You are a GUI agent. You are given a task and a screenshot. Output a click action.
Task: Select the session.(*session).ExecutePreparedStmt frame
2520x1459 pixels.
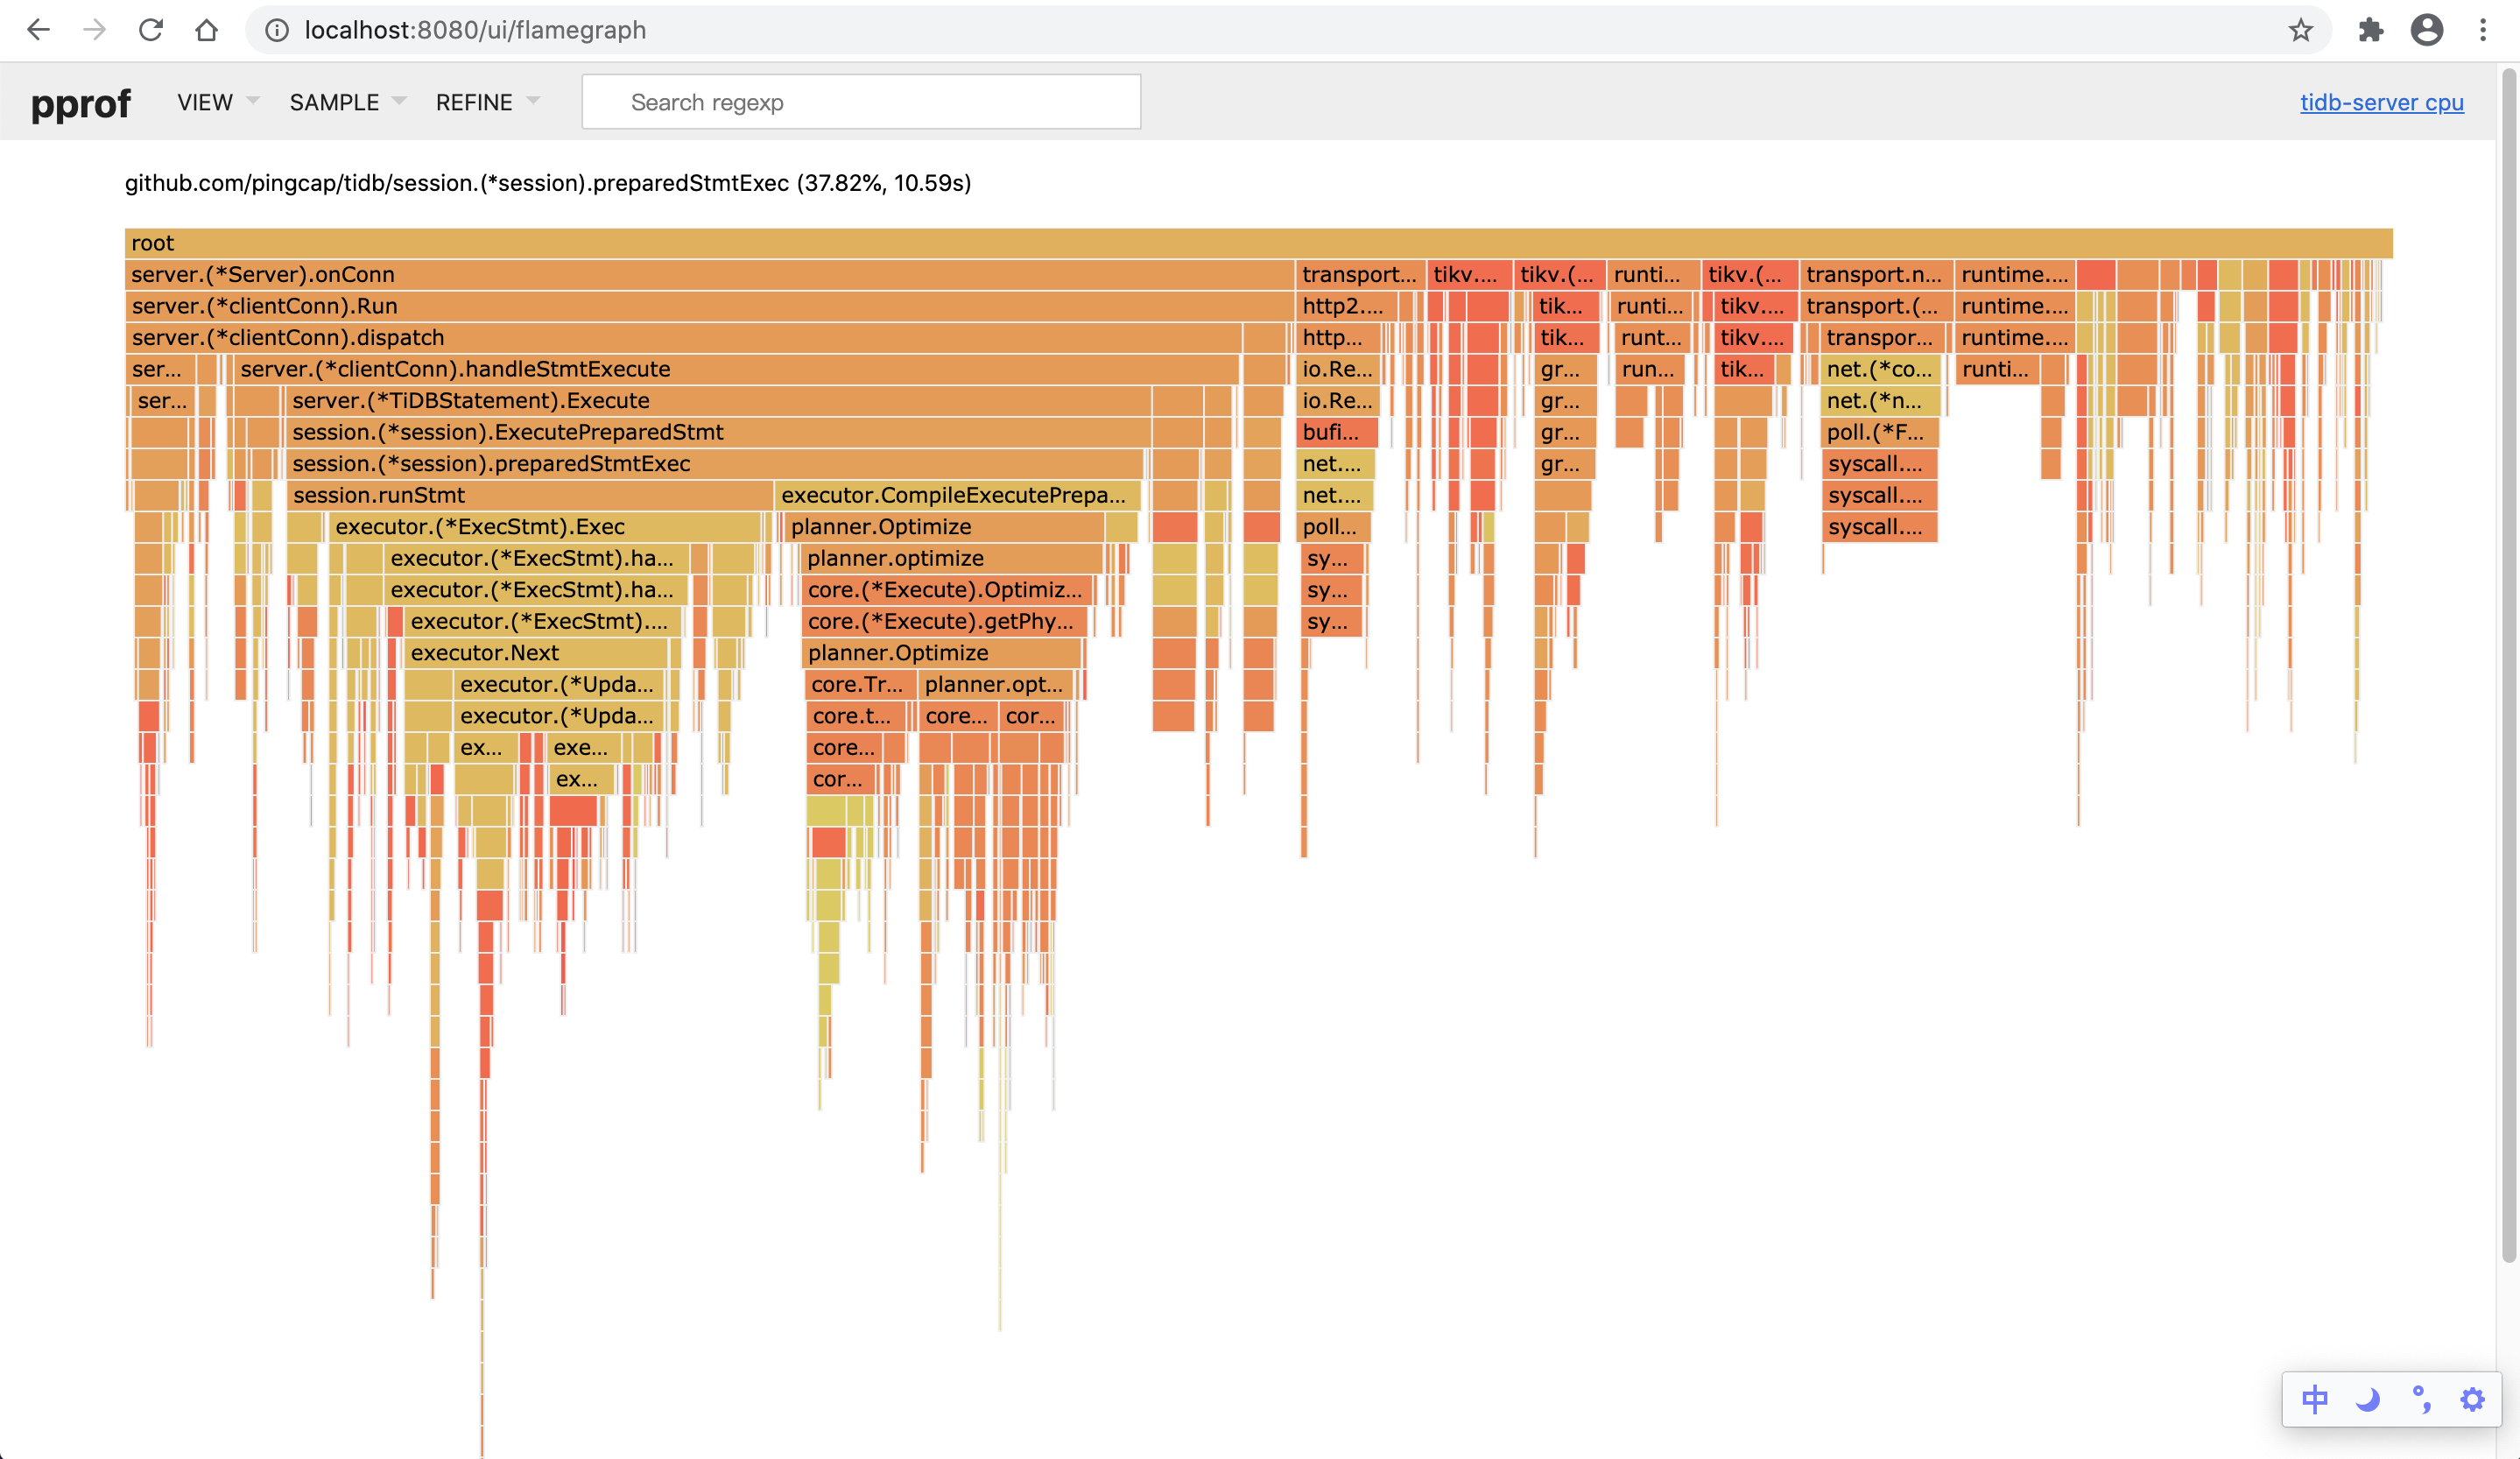point(718,432)
